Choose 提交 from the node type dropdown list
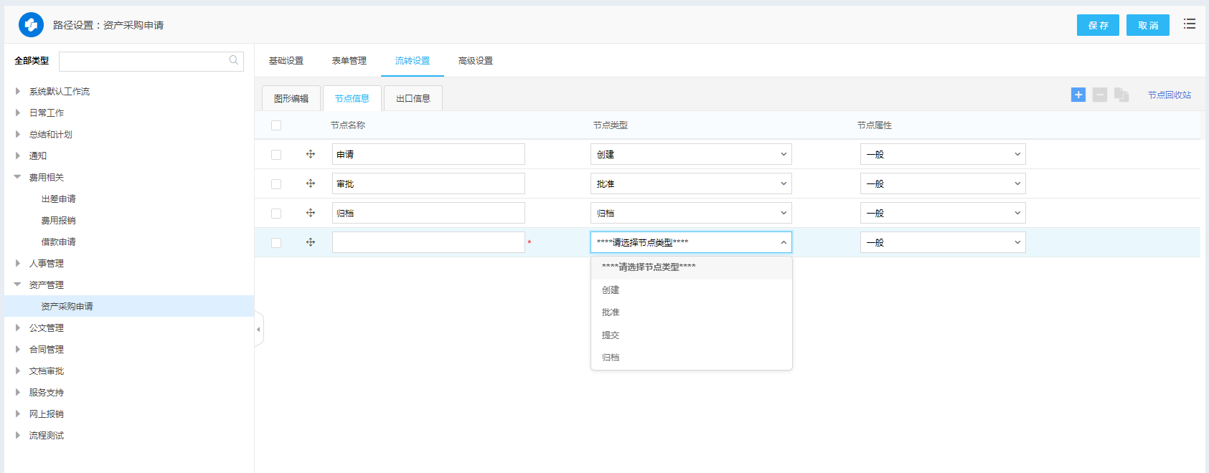The width and height of the screenshot is (1209, 473). [611, 335]
